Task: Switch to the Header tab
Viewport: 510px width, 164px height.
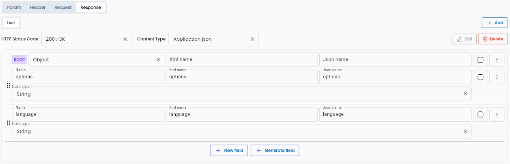Action: [38, 7]
